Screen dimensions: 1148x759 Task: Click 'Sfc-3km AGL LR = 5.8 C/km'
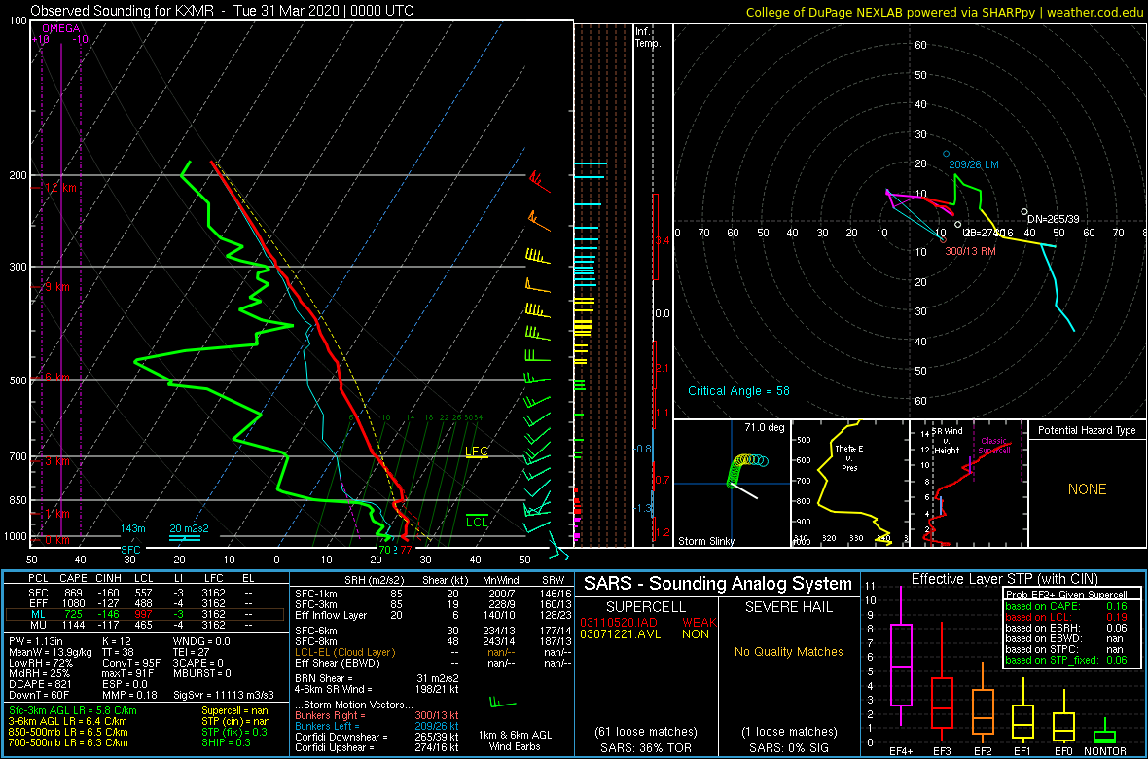point(73,710)
